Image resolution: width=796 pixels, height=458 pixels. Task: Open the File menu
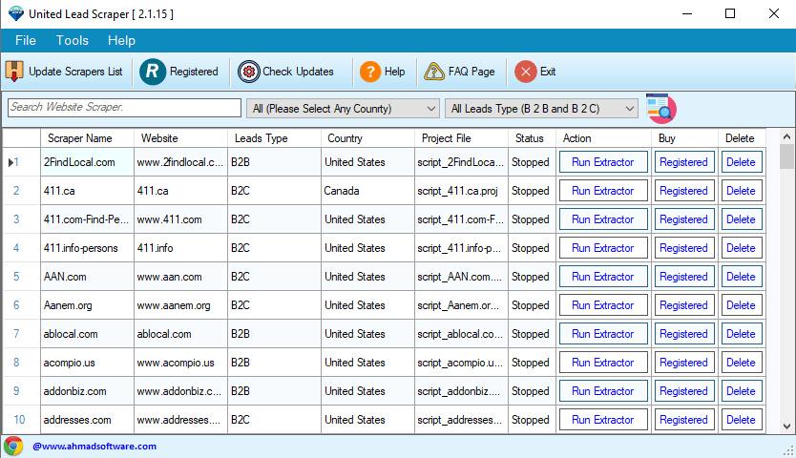(x=26, y=40)
